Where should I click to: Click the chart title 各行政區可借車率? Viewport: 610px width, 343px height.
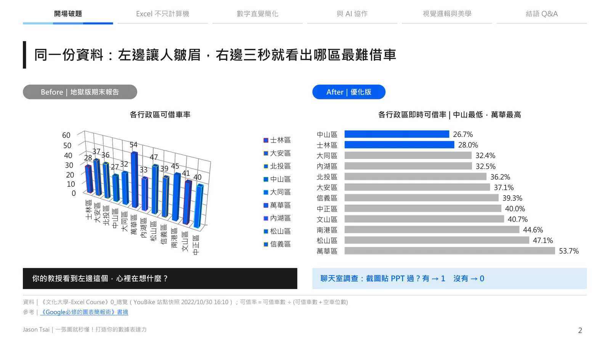(x=160, y=115)
